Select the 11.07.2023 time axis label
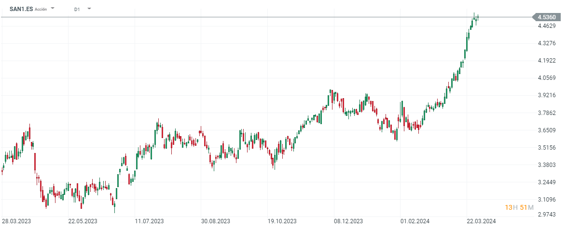Image resolution: width=567 pixels, height=229 pixels. pyautogui.click(x=150, y=221)
